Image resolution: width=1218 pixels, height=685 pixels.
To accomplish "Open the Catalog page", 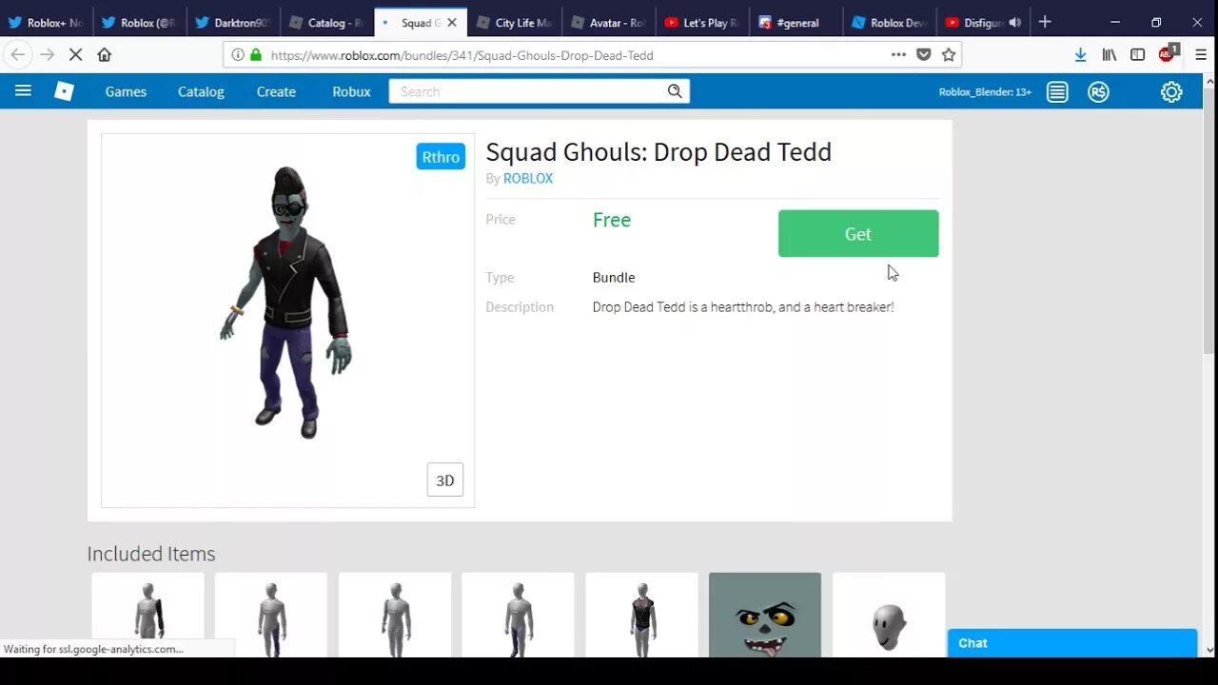I will coord(201,91).
